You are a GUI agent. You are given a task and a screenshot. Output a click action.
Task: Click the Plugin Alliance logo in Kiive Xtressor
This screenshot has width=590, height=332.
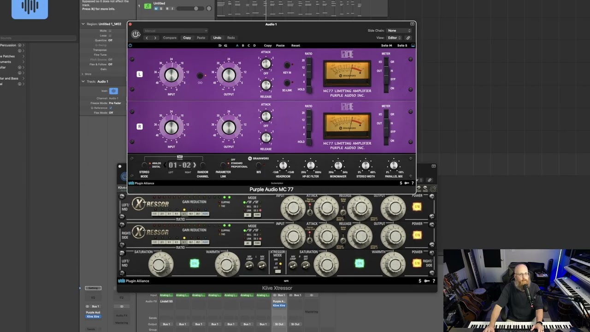click(x=134, y=281)
